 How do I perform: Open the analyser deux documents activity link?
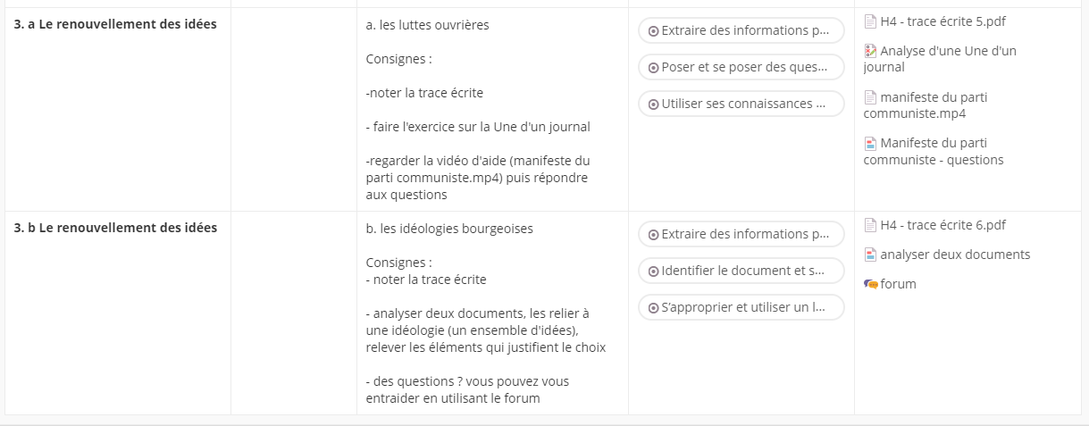(955, 255)
